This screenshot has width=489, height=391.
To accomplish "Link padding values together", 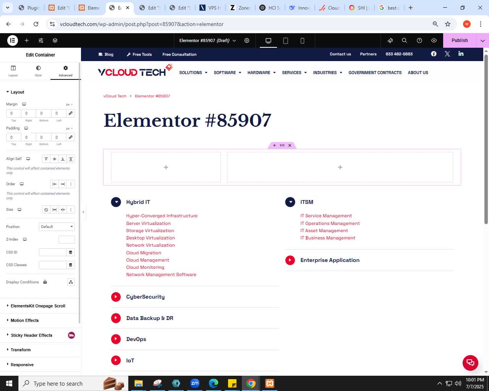I will pyautogui.click(x=71, y=137).
